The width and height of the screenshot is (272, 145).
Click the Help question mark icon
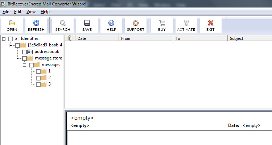[x=111, y=23]
